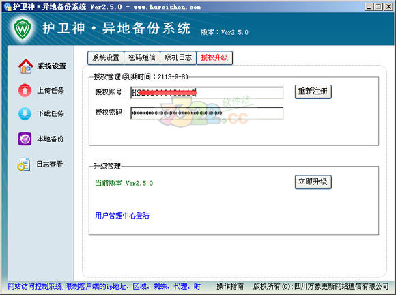Focus the 授权账号 input field

tap(207, 93)
